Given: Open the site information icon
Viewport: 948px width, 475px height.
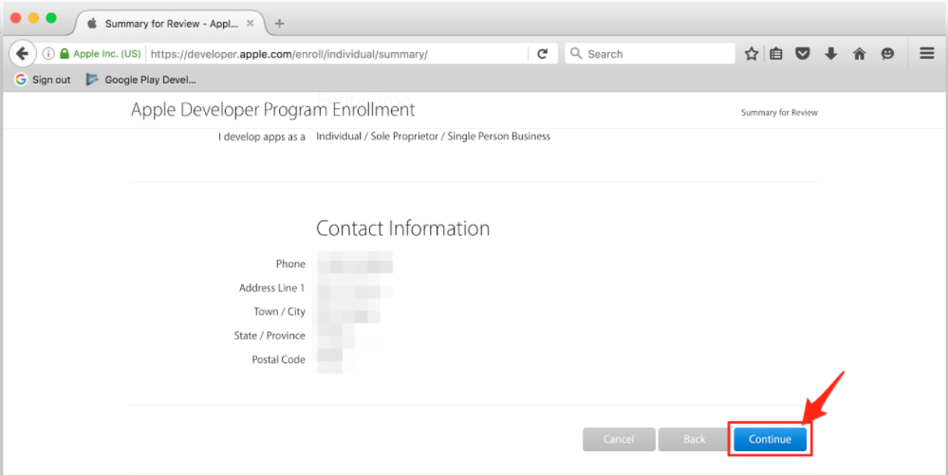Looking at the screenshot, I should (48, 54).
